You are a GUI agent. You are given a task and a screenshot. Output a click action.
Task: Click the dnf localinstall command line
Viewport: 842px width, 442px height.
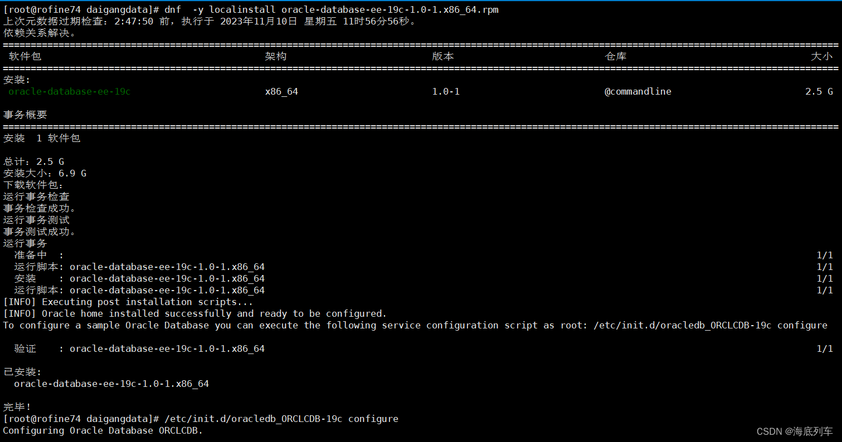click(x=251, y=10)
